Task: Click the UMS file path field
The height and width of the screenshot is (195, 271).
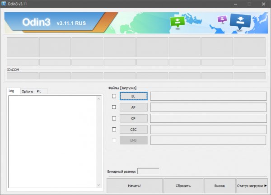Action: pos(208,140)
